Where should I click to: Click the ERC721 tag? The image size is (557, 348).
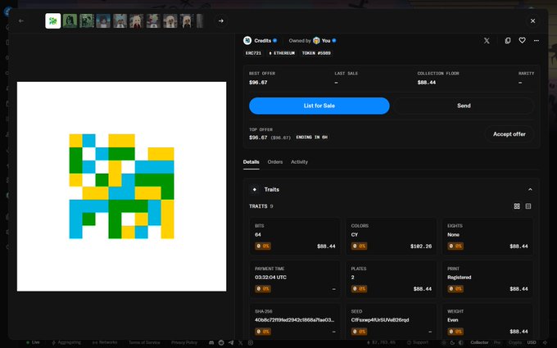coord(253,53)
